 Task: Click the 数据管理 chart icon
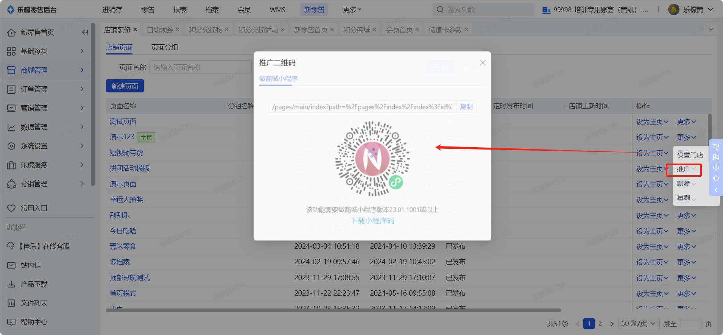coord(11,127)
